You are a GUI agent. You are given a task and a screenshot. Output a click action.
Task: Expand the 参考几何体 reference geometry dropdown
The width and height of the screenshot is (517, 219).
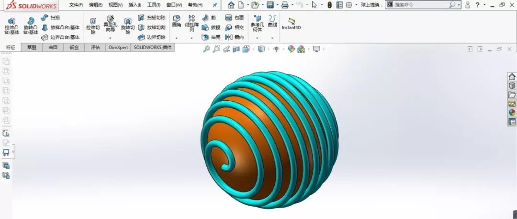pyautogui.click(x=257, y=38)
